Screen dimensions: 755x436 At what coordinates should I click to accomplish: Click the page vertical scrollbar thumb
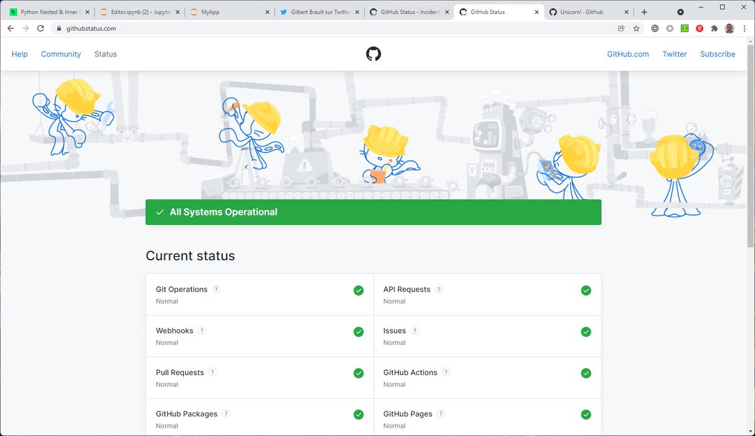point(750,144)
